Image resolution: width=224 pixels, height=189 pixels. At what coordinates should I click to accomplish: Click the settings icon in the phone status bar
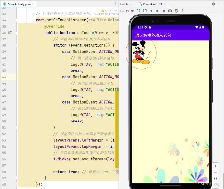point(146,27)
